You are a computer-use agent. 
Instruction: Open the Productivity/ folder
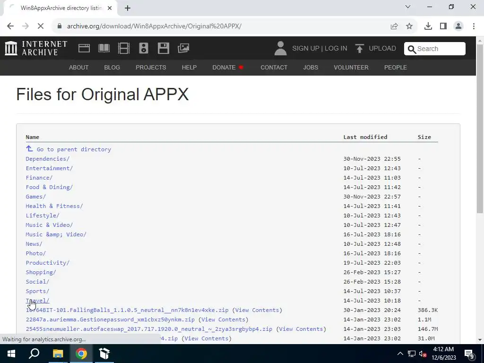click(x=48, y=263)
